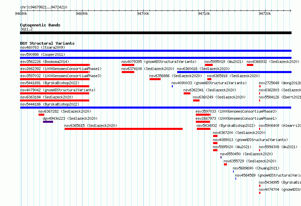The height and width of the screenshot is (206, 301).
Task: Click the Cytogenetic Bands track title
Action: tap(40, 25)
